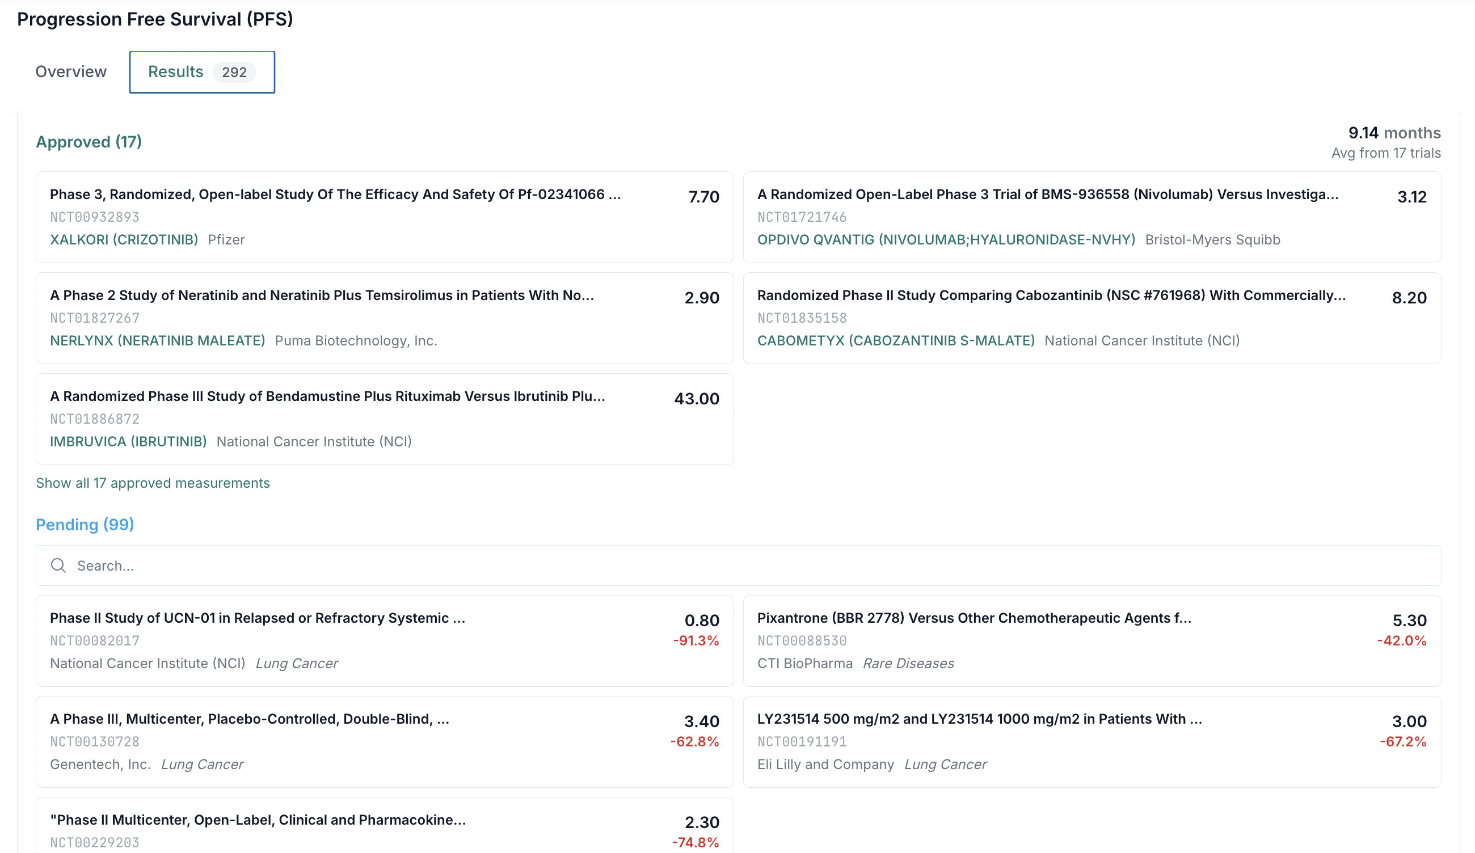Screen dimensions: 1475x853
Task: Click trial ID NCT01886872
Action: 95,419
